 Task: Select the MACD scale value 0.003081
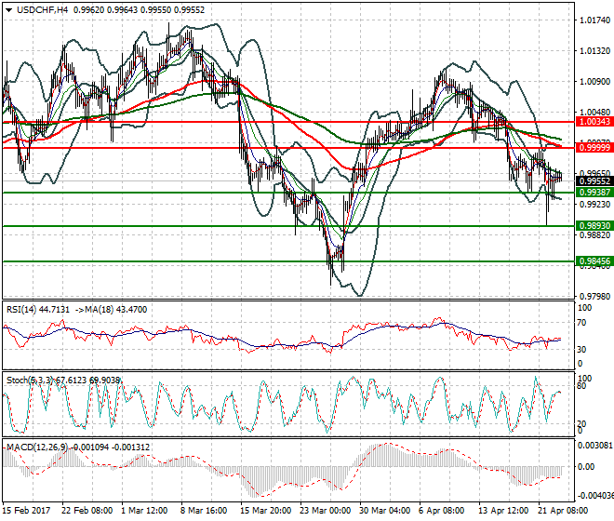coord(595,446)
